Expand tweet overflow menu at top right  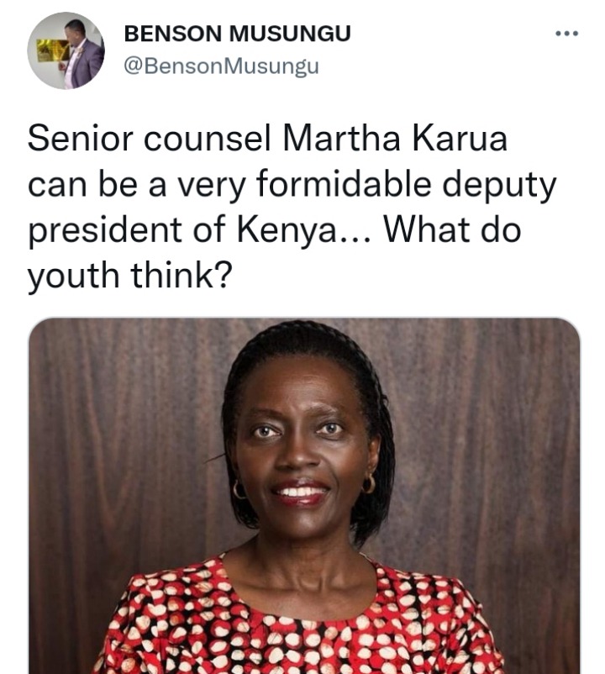point(566,34)
